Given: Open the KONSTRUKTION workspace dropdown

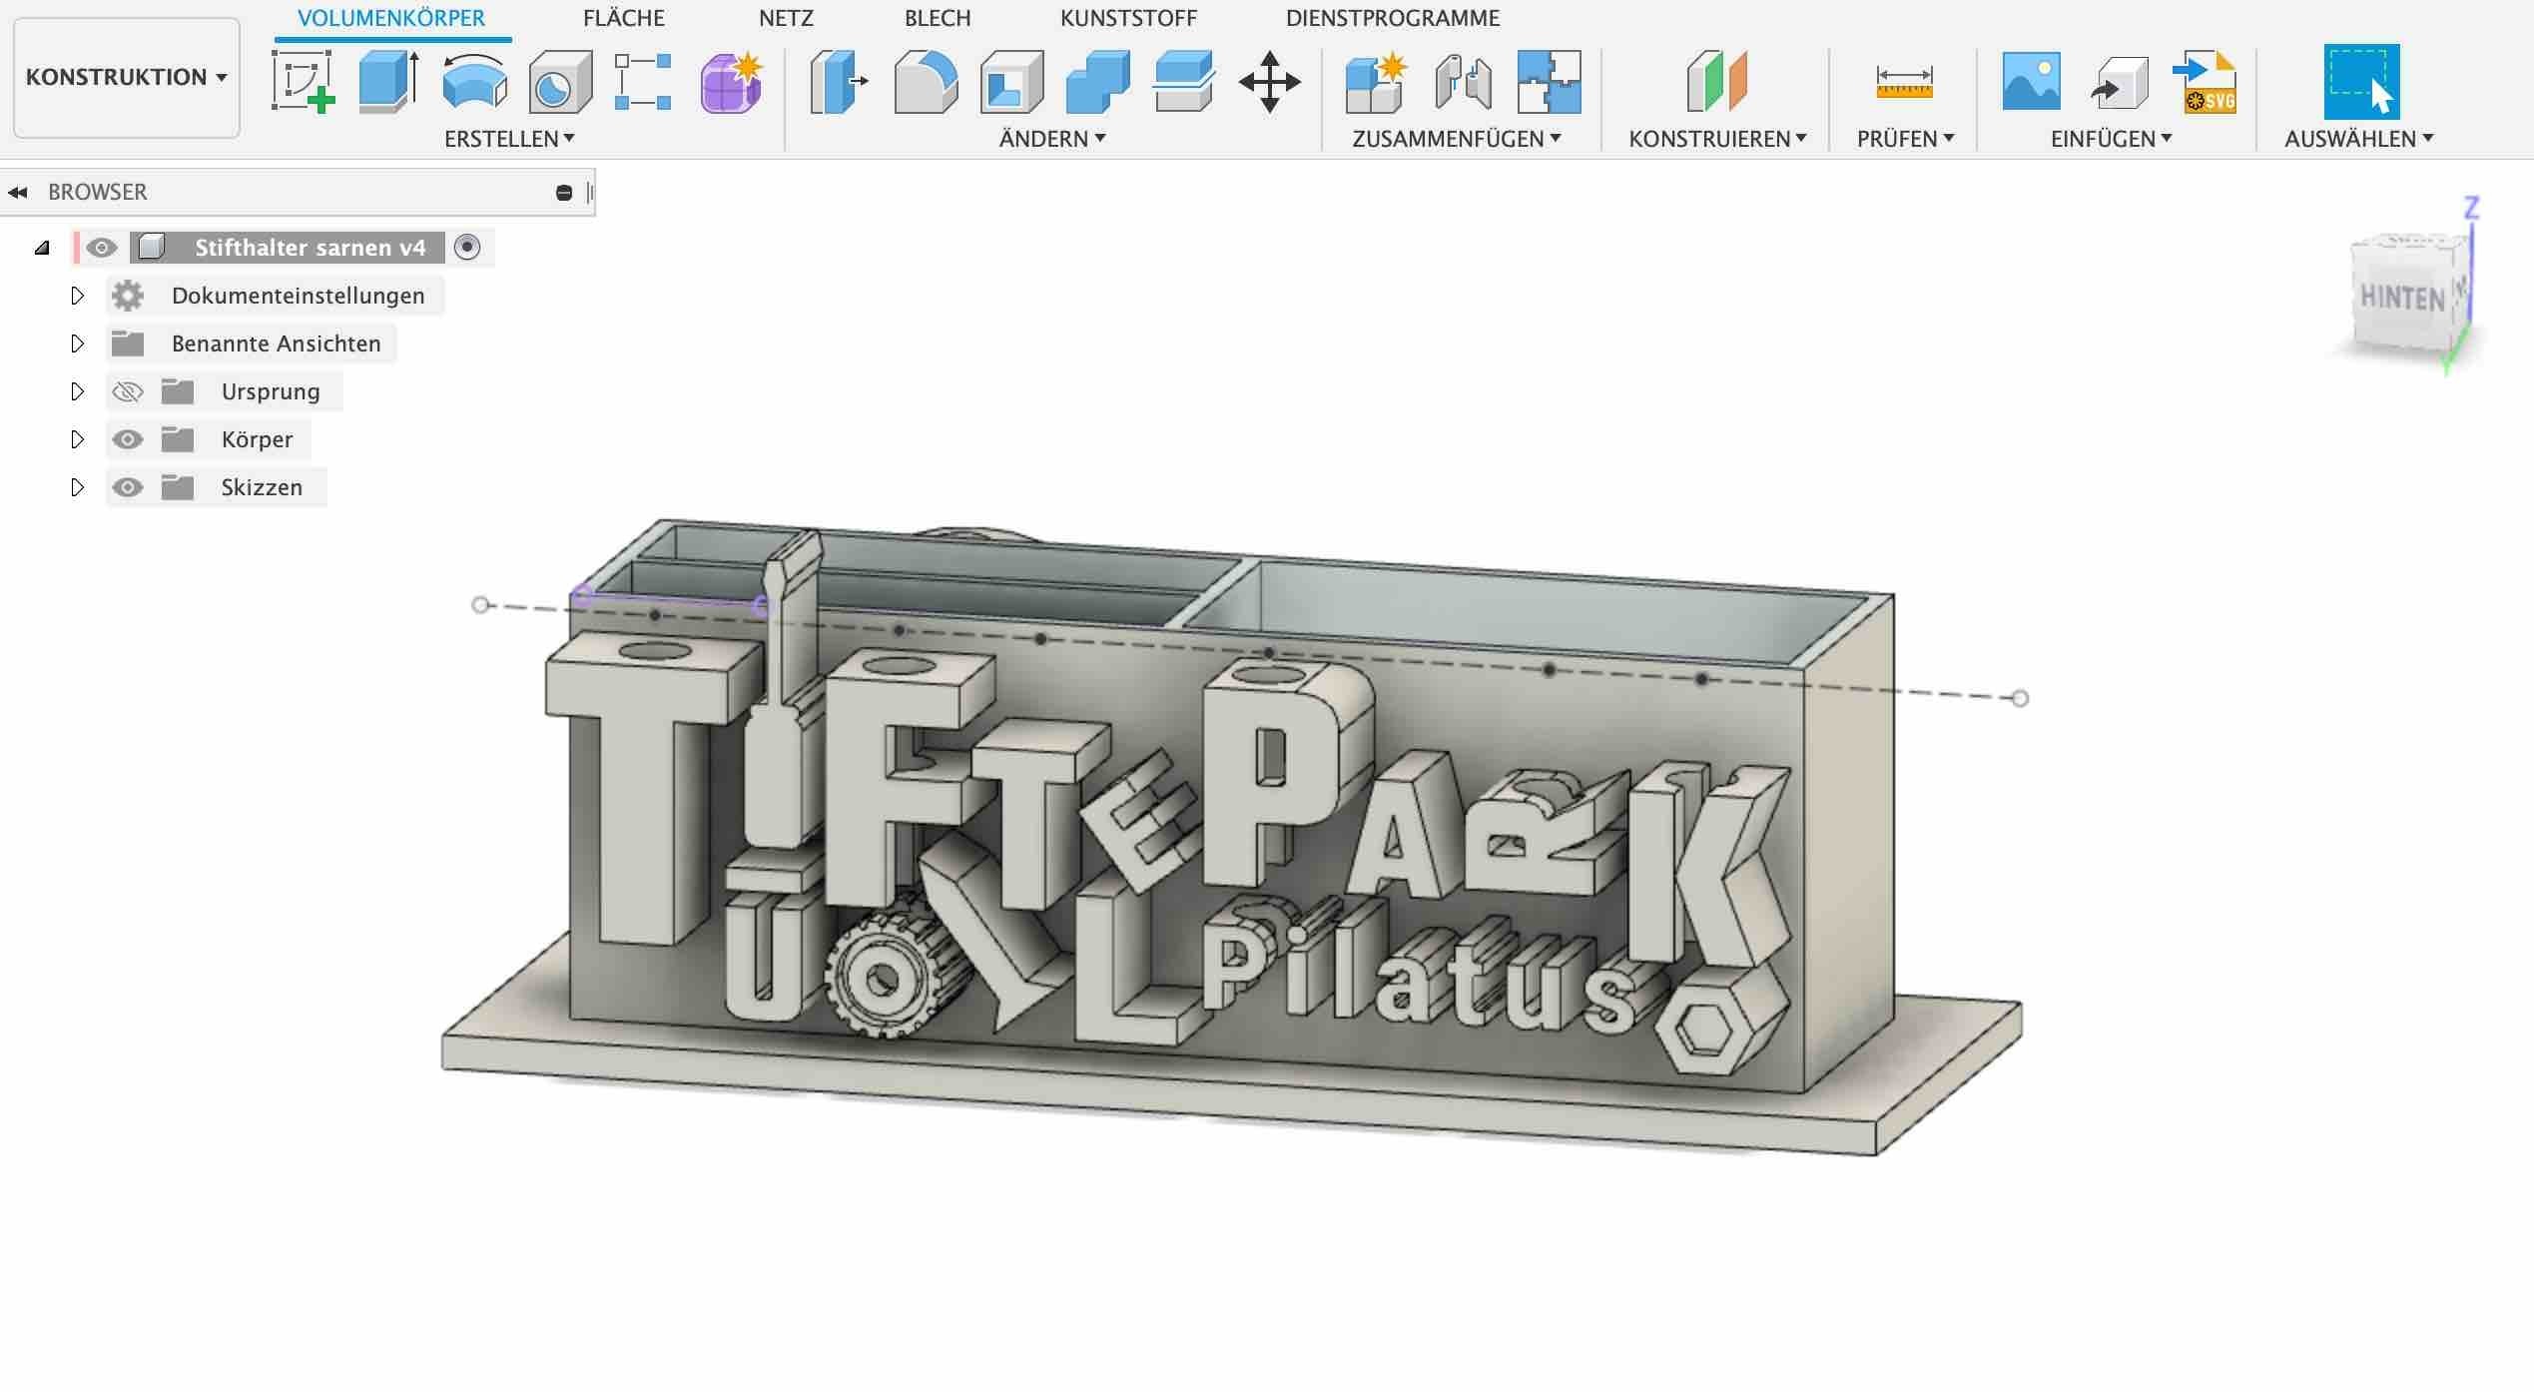Looking at the screenshot, I should pos(126,77).
